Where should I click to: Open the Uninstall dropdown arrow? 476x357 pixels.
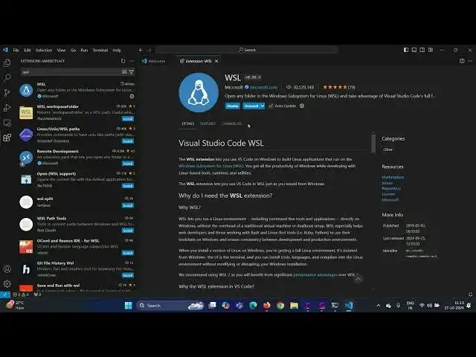tap(263, 106)
